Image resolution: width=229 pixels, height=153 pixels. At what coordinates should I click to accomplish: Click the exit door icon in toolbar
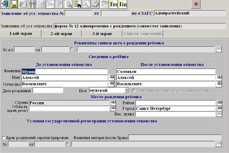tap(5, 4)
